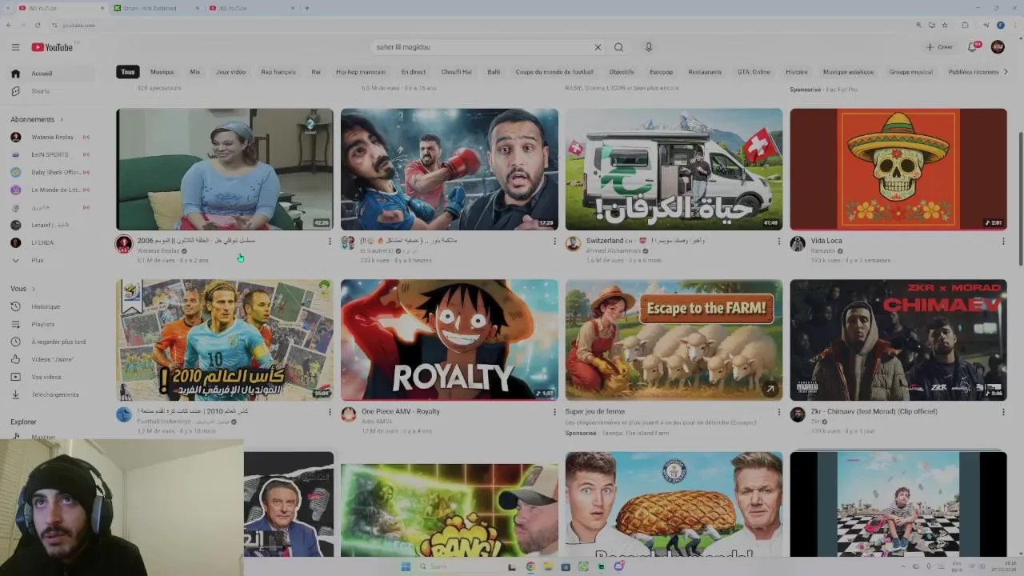1024x576 pixels.
Task: Expand the Abonnements section chevron
Action: tap(61, 119)
